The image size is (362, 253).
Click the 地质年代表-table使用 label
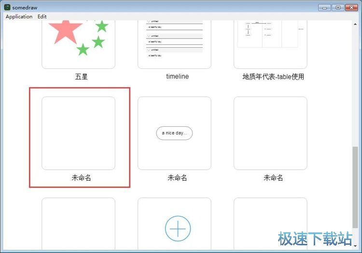click(x=273, y=77)
